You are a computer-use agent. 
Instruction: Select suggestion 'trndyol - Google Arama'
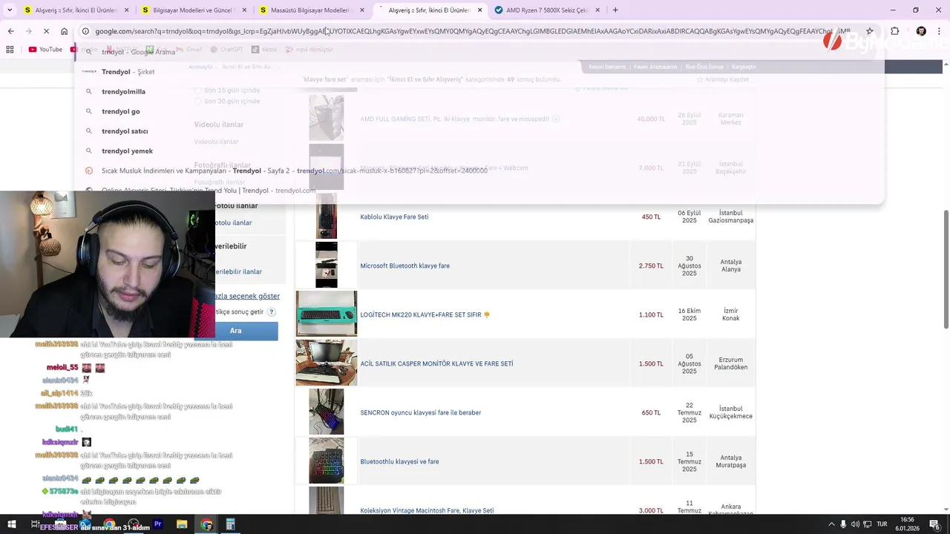click(479, 52)
